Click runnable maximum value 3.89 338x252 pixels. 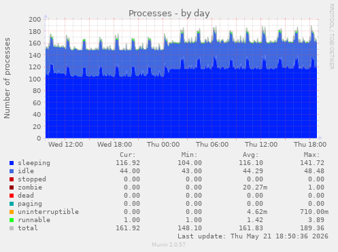tap(316, 220)
